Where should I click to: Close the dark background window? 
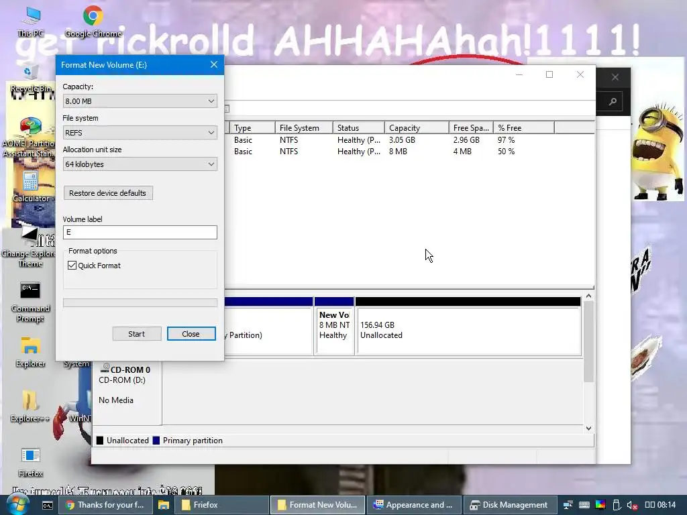click(615, 78)
